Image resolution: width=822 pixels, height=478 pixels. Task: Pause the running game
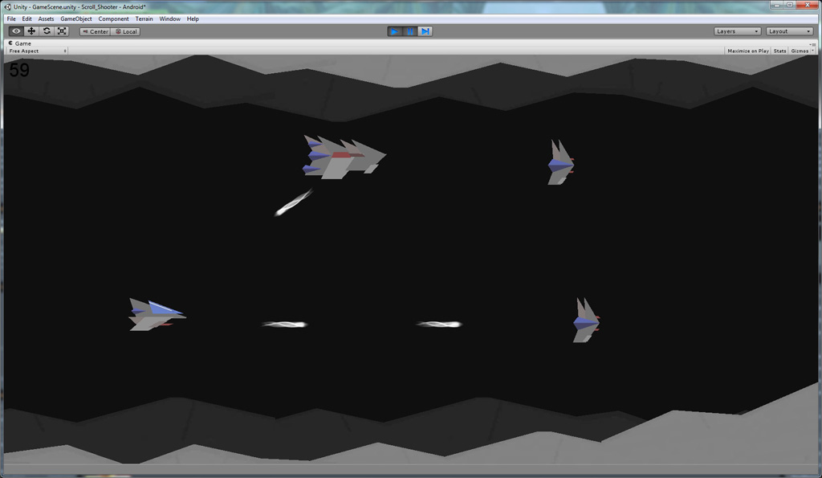click(x=410, y=31)
